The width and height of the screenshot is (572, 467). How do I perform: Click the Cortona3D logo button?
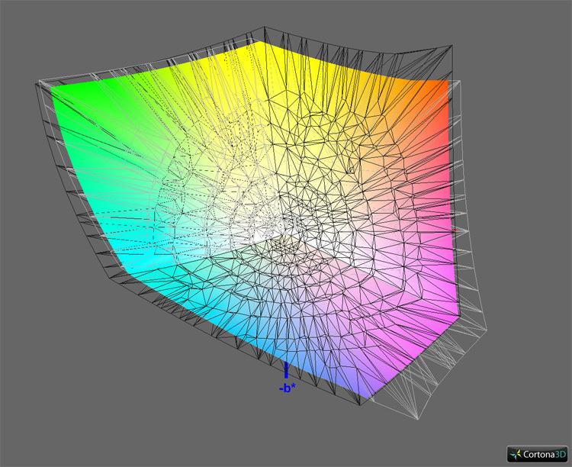[538, 454]
